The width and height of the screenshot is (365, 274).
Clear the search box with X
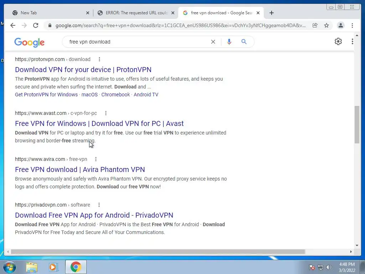pos(213,42)
